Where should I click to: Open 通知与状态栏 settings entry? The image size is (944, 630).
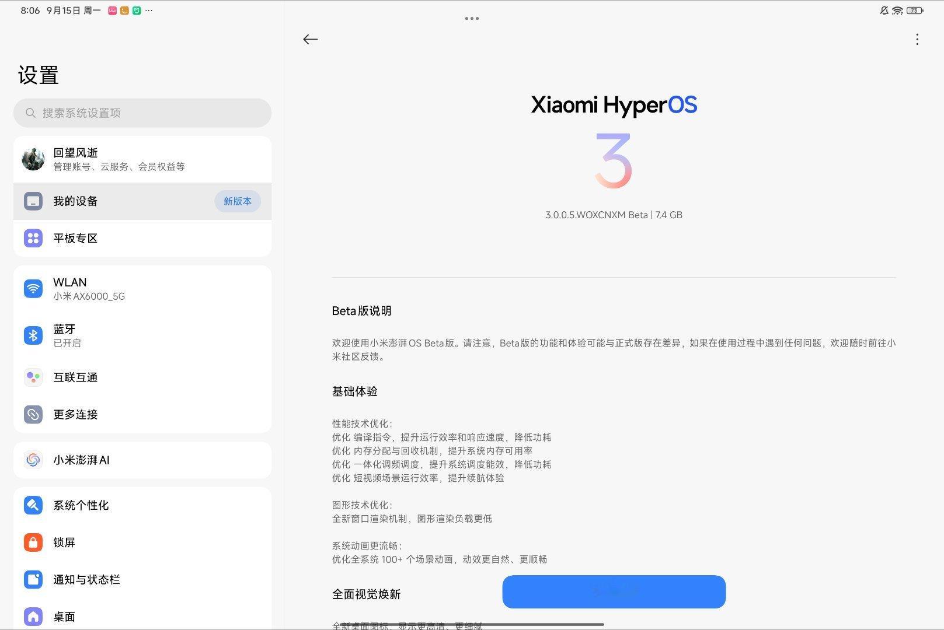pyautogui.click(x=142, y=579)
